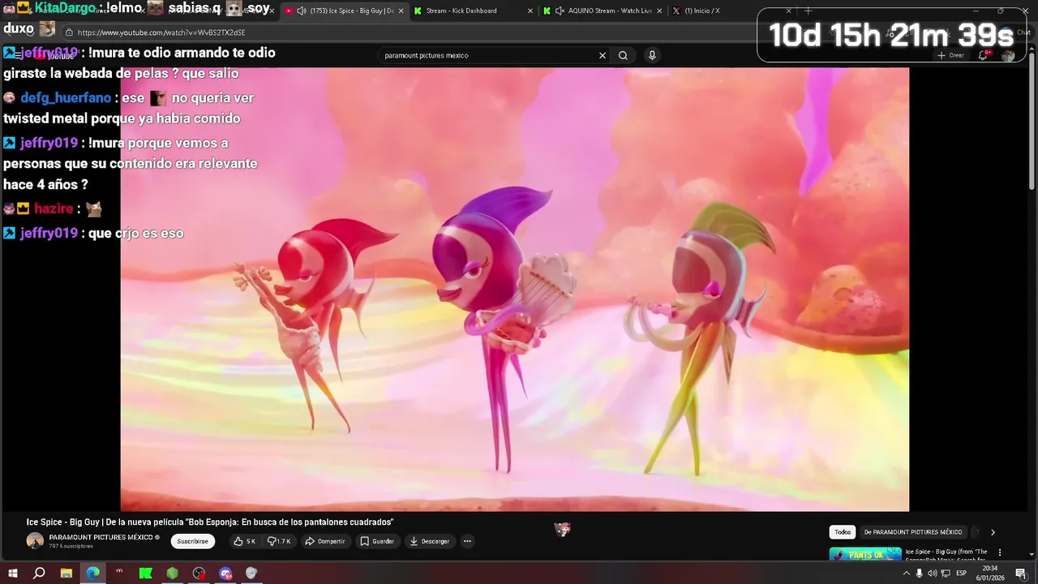Show hidden system tray icons
Viewport: 1038px width, 584px height.
coord(906,573)
